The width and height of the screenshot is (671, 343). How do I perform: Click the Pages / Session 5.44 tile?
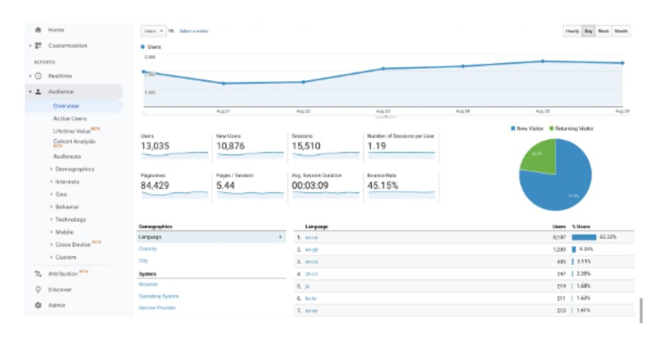[x=250, y=186]
